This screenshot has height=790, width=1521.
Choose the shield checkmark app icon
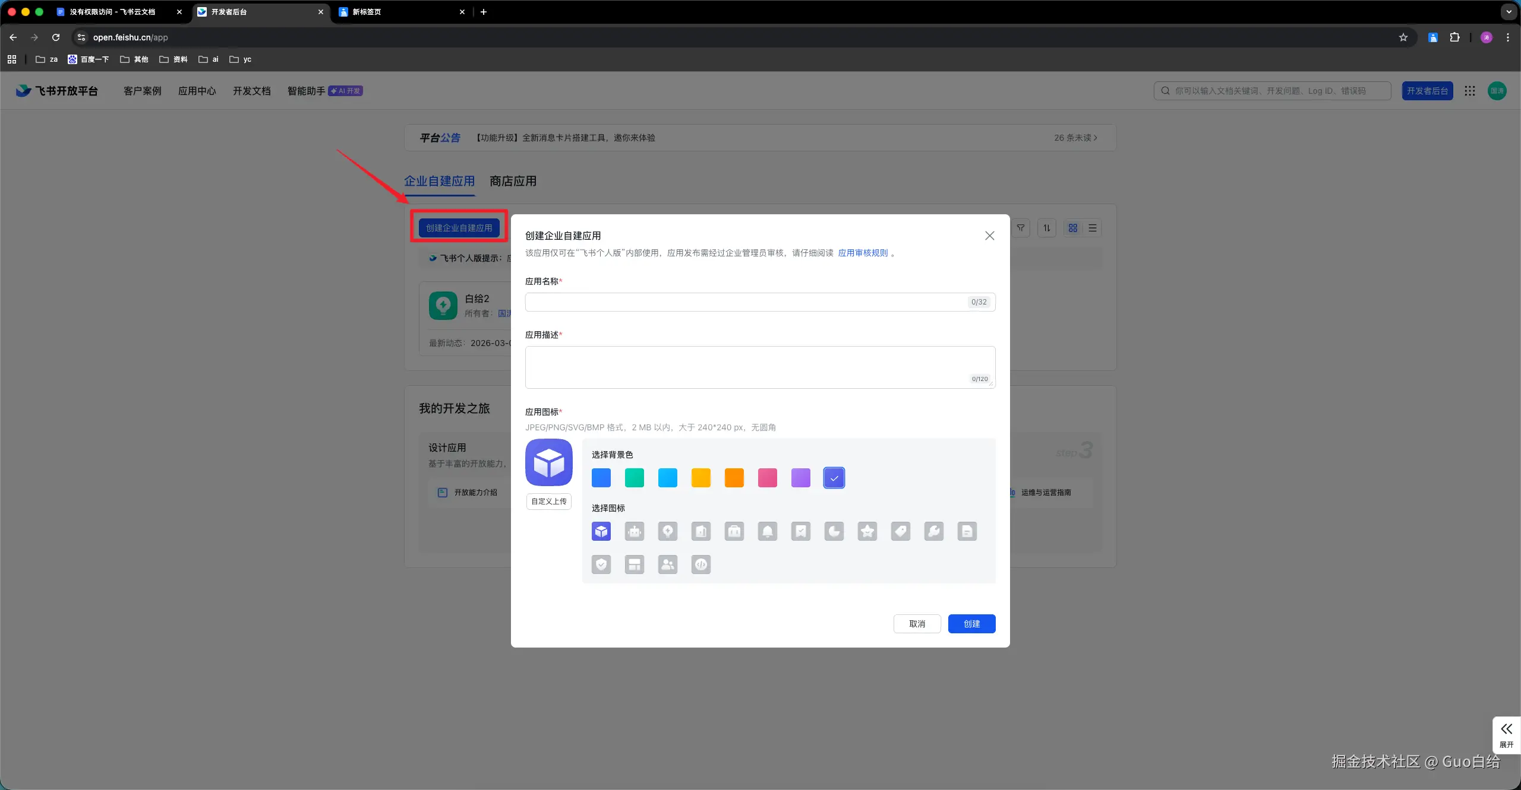[601, 564]
